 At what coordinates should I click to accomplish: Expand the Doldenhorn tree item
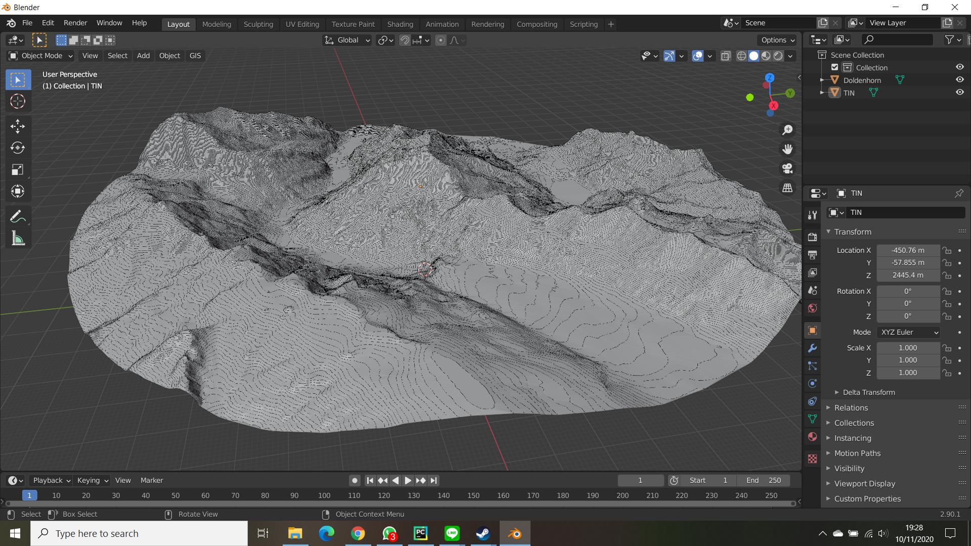[822, 80]
